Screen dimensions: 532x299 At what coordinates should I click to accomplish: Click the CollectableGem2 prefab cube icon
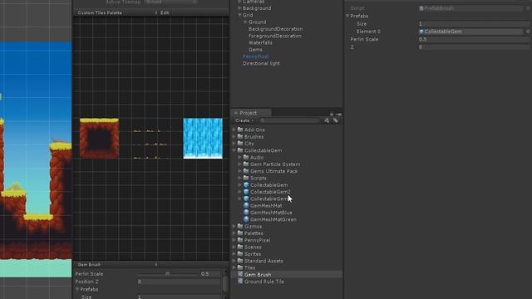[246, 192]
